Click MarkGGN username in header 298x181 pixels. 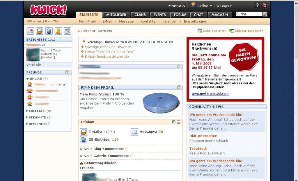pyautogui.click(x=177, y=6)
